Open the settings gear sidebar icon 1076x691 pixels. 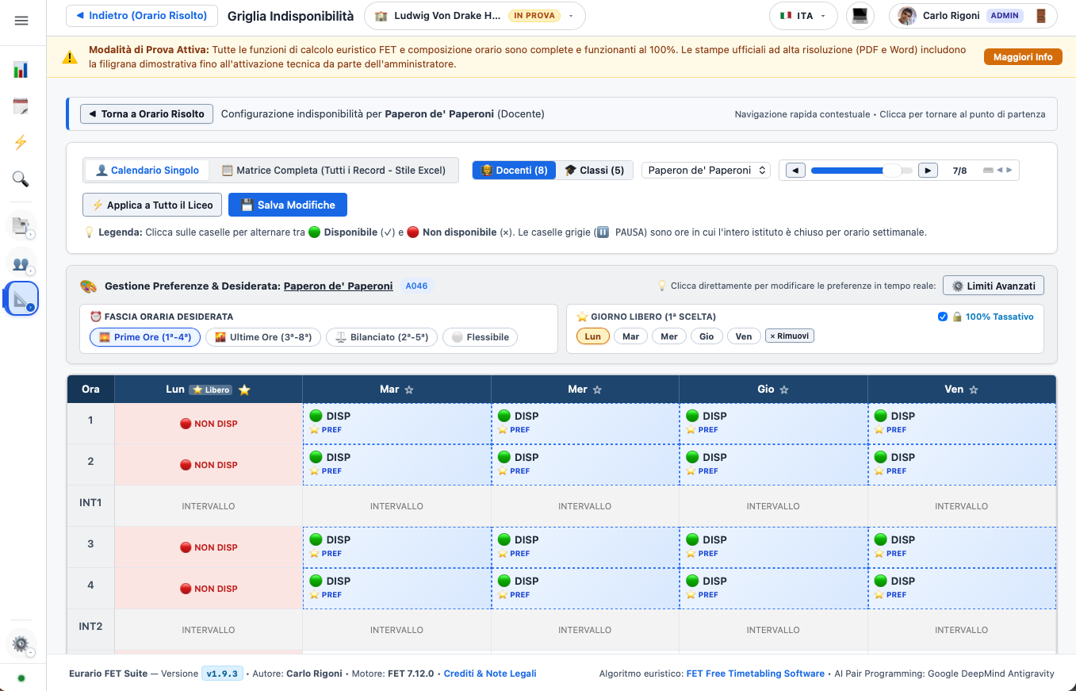pos(21,643)
